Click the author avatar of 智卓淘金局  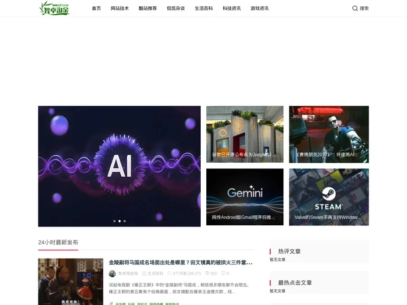pos(112,273)
